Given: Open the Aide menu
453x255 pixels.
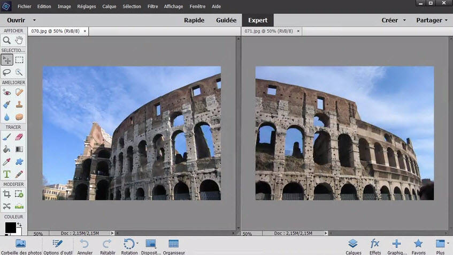Looking at the screenshot, I should (216, 6).
